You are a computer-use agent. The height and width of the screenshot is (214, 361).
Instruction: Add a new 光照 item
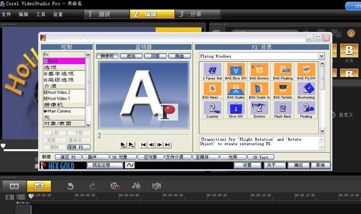tap(233, 157)
